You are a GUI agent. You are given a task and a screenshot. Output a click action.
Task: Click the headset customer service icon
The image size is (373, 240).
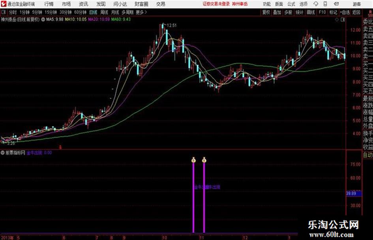tap(316, 4)
